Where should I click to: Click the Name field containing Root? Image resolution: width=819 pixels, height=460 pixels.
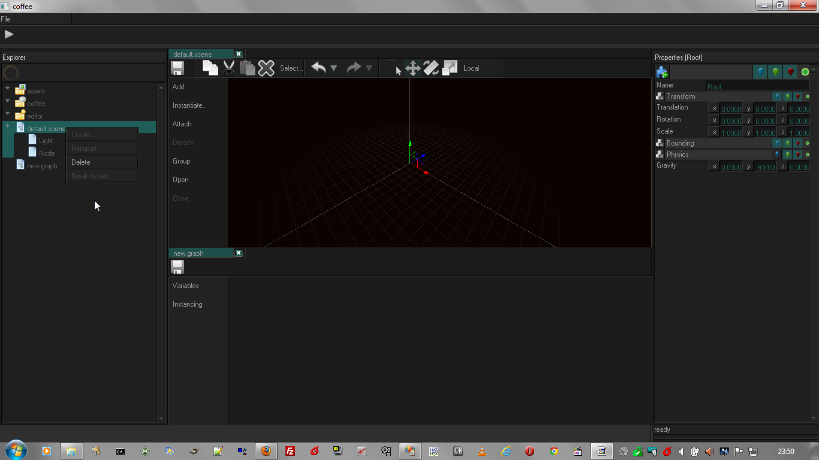(757, 86)
